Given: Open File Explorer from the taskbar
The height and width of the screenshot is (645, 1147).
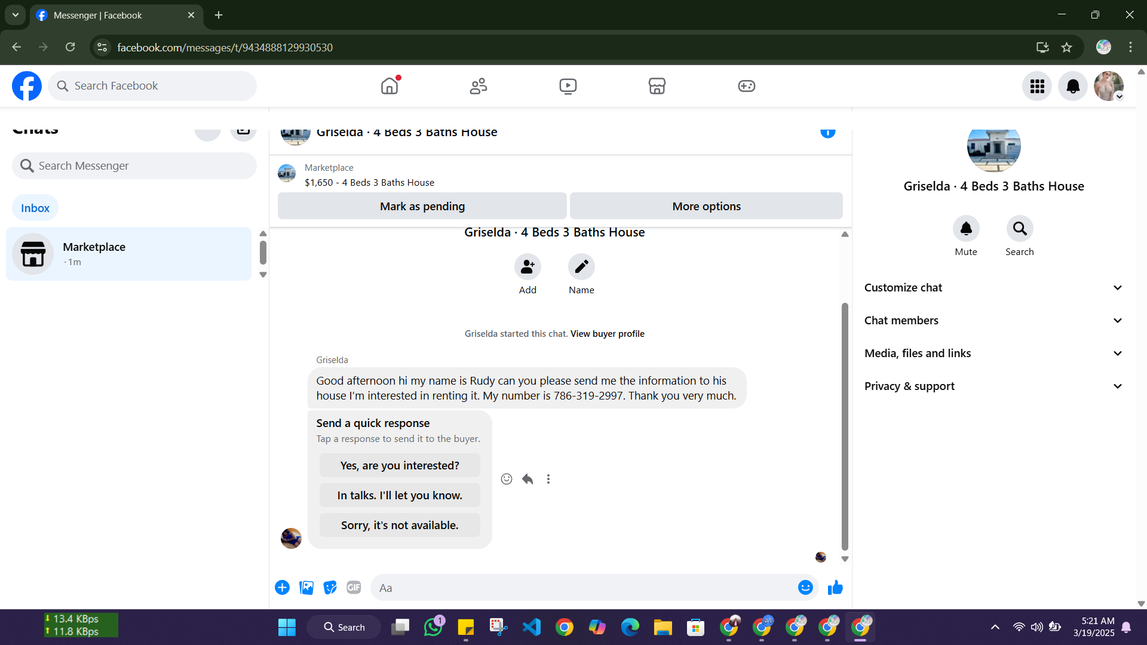Looking at the screenshot, I should 663,627.
